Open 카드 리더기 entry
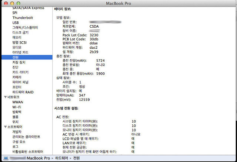 20,72
